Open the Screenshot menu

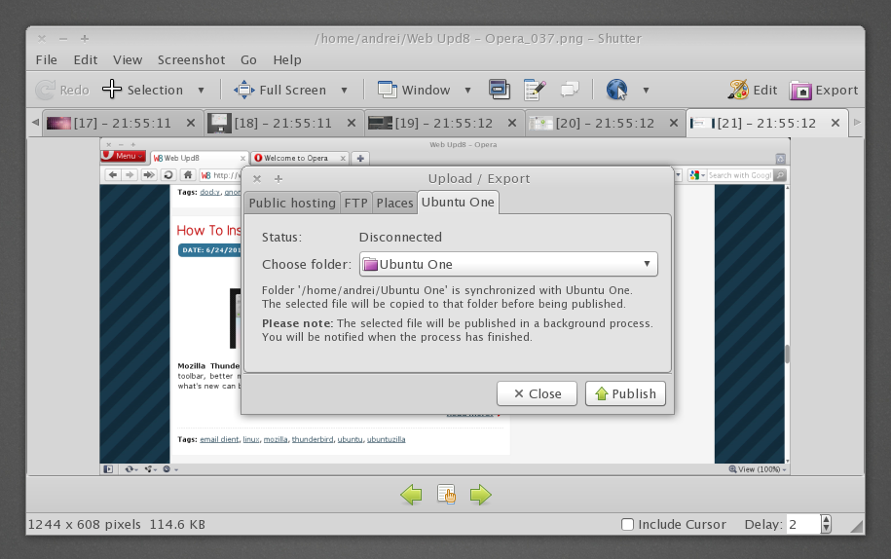191,59
